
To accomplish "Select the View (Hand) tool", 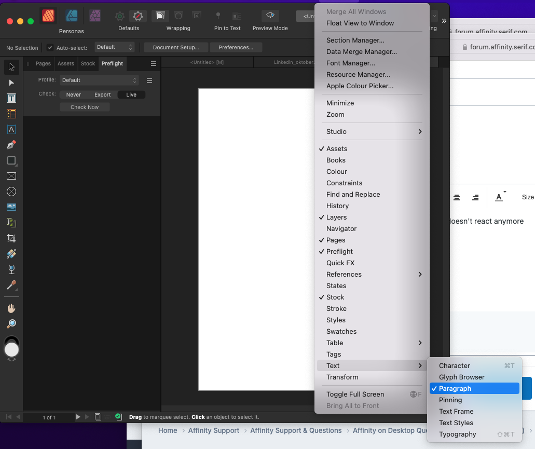I will (x=11, y=308).
